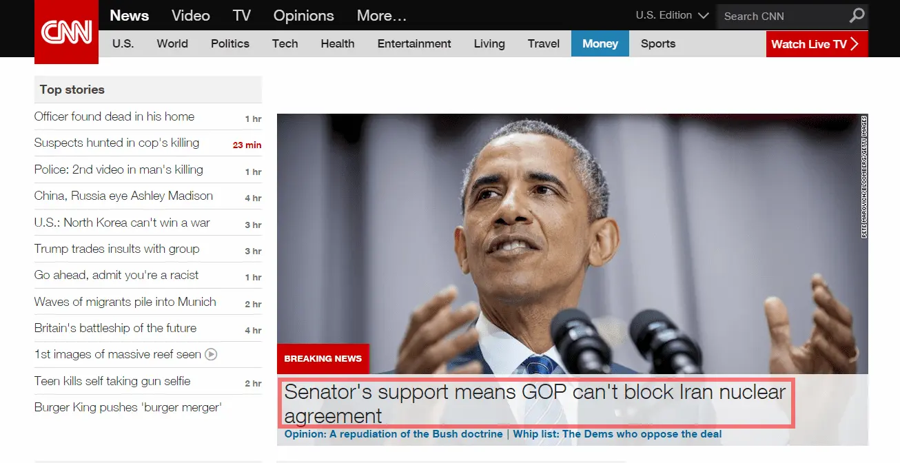Open the Entertainment tab
The height and width of the screenshot is (463, 900).
tap(414, 43)
